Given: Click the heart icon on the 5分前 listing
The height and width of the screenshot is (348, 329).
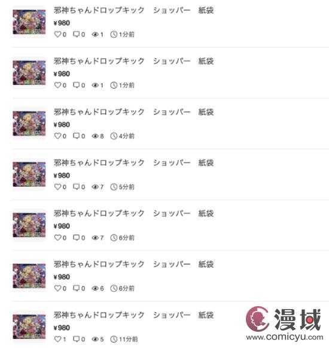Looking at the screenshot, I should [x=57, y=187].
